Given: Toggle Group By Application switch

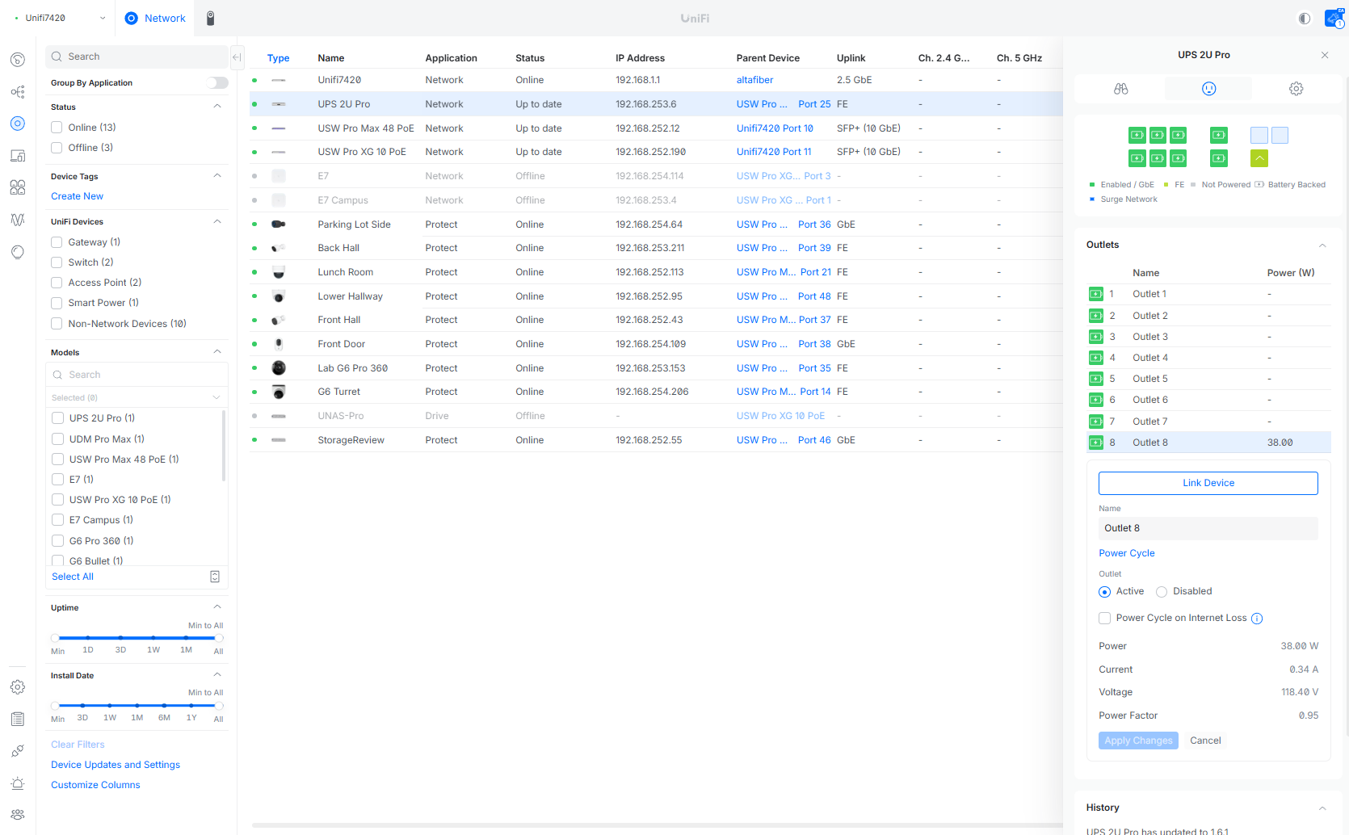Looking at the screenshot, I should click(217, 83).
